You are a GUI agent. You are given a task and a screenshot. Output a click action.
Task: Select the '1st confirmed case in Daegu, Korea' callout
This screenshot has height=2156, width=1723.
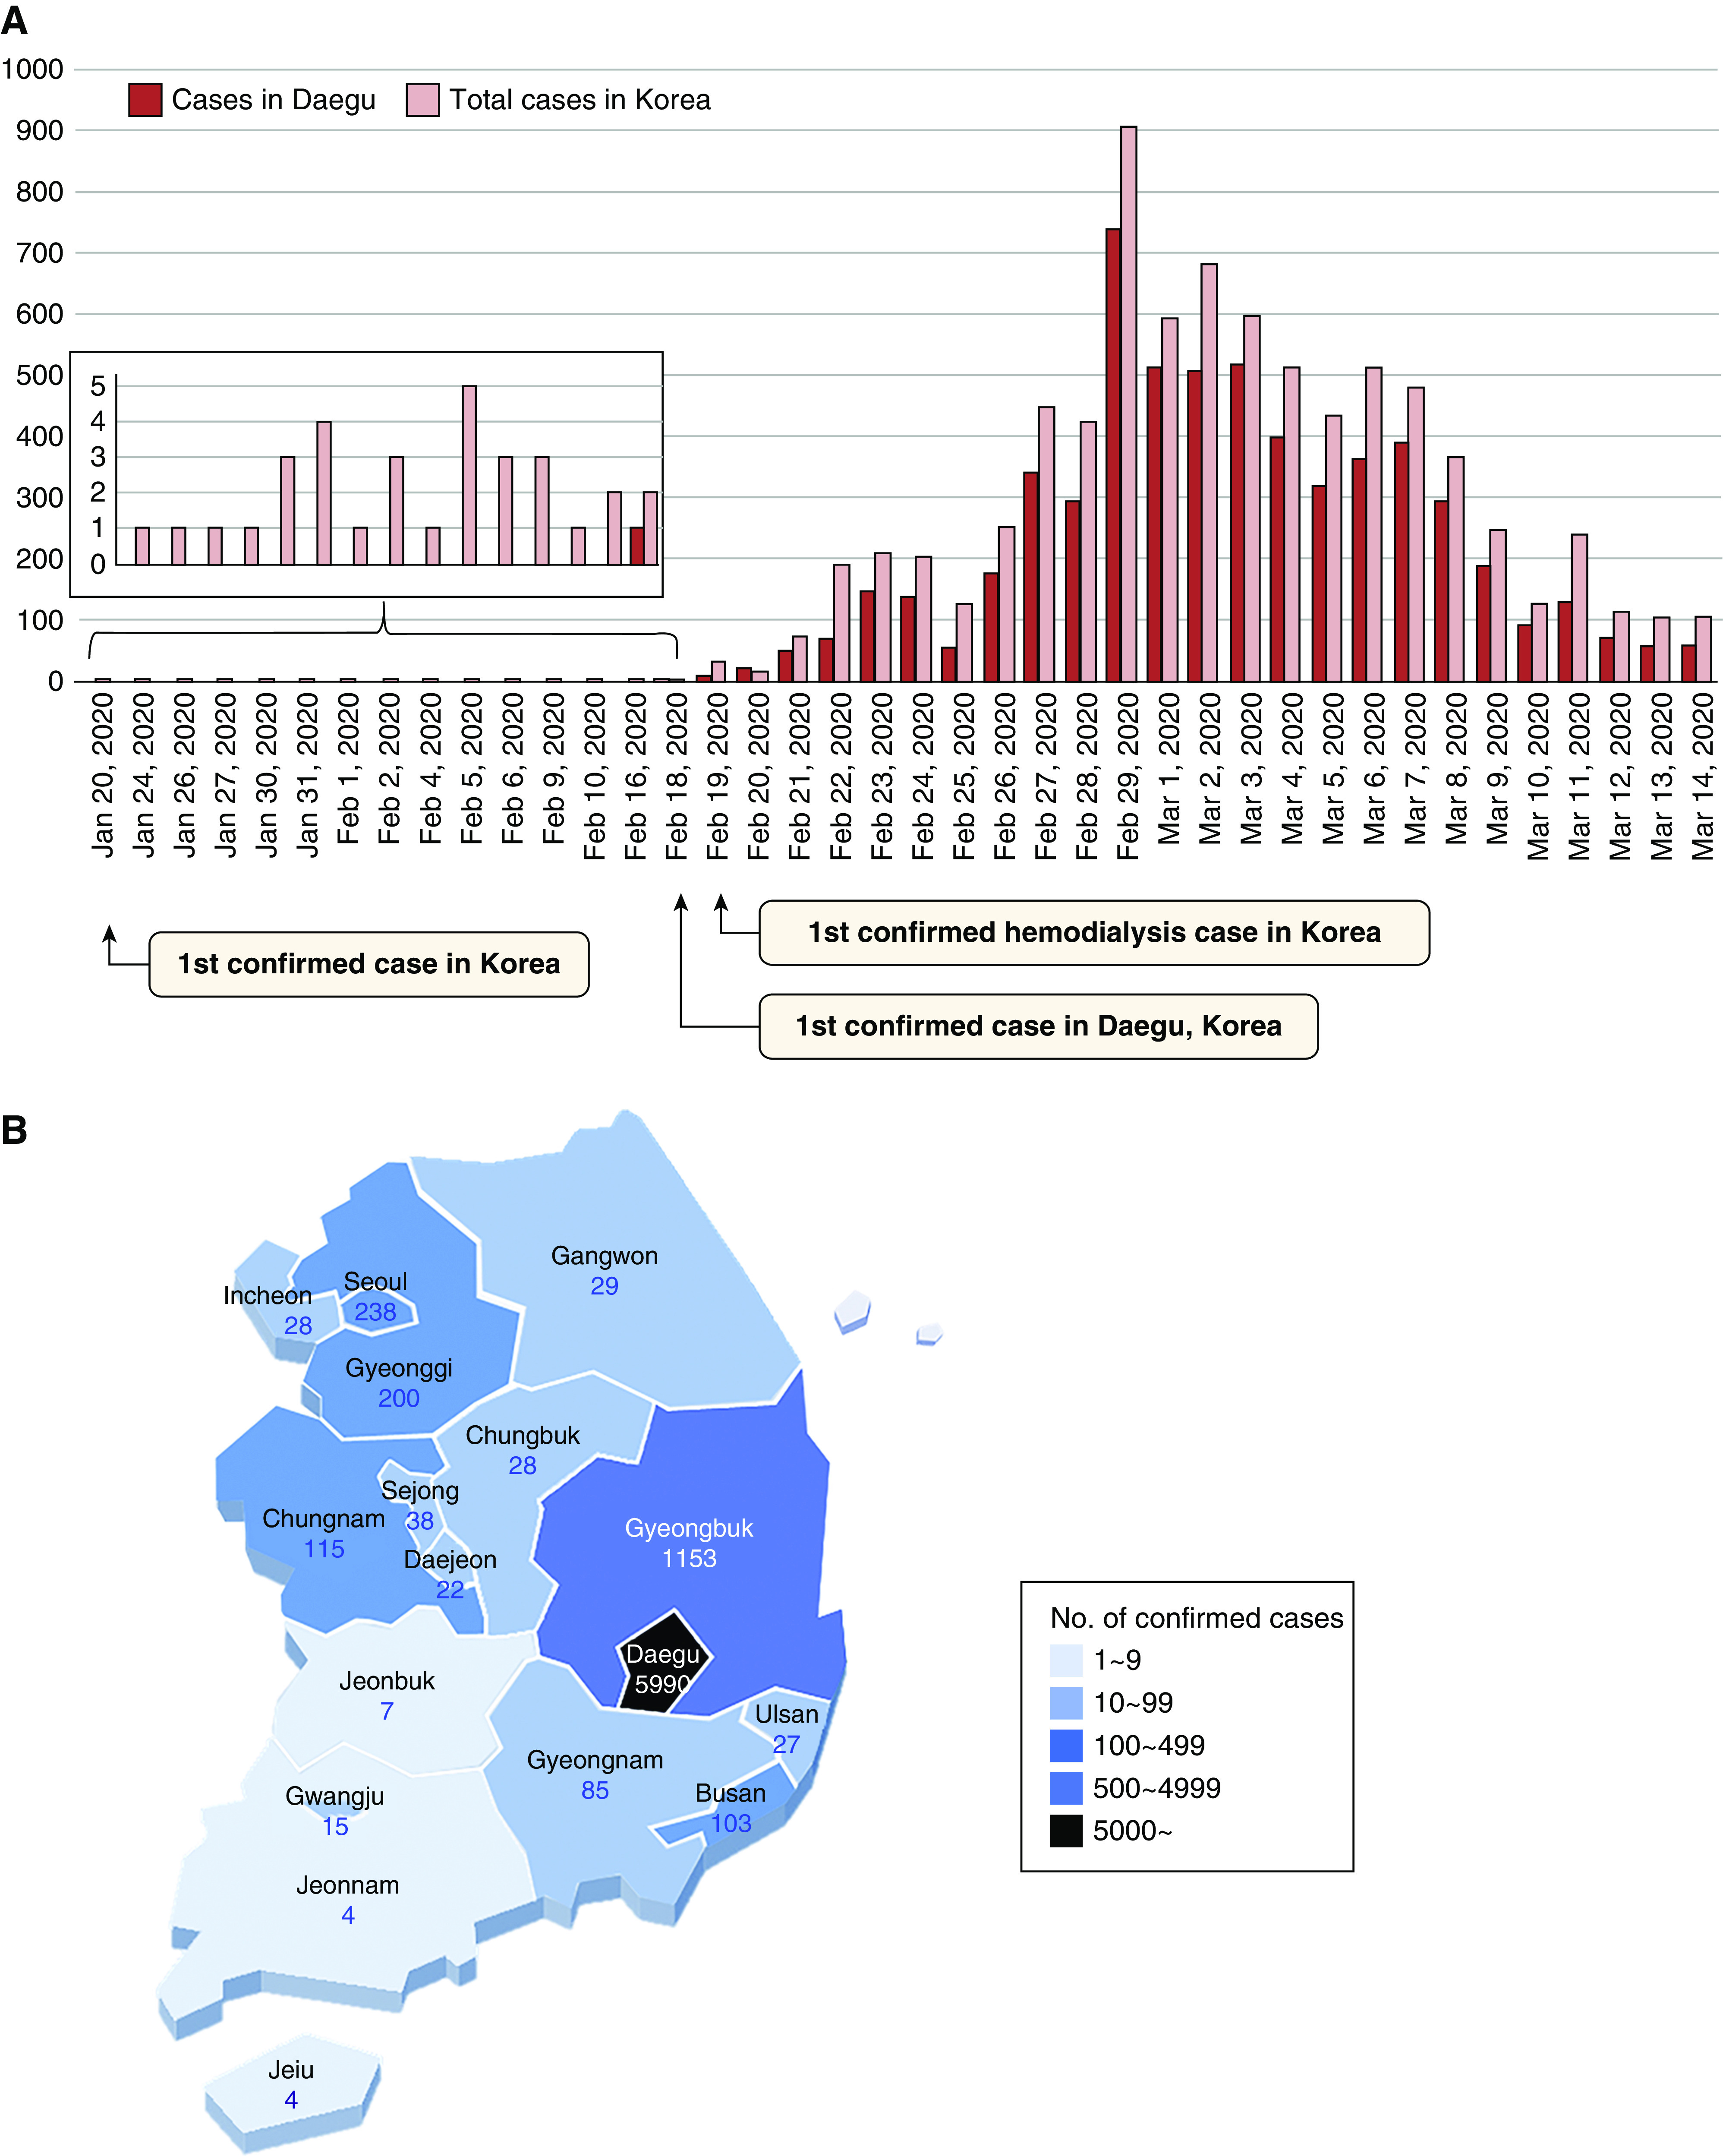(x=1038, y=1026)
